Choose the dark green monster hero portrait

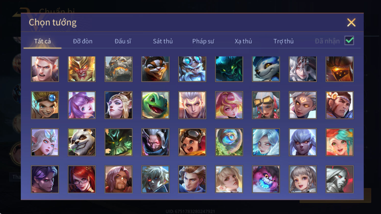pos(229,69)
